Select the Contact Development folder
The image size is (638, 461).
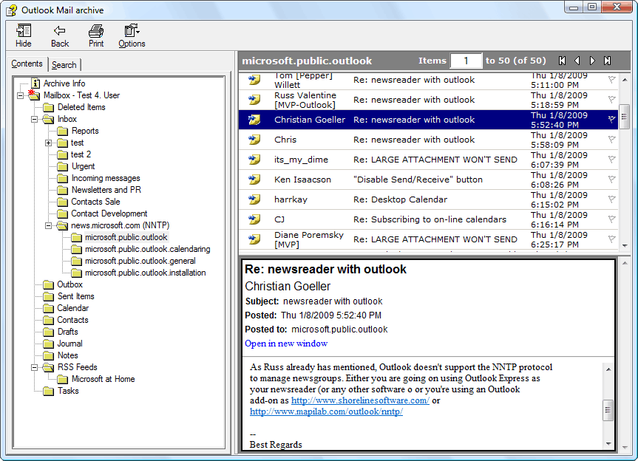pyautogui.click(x=109, y=214)
